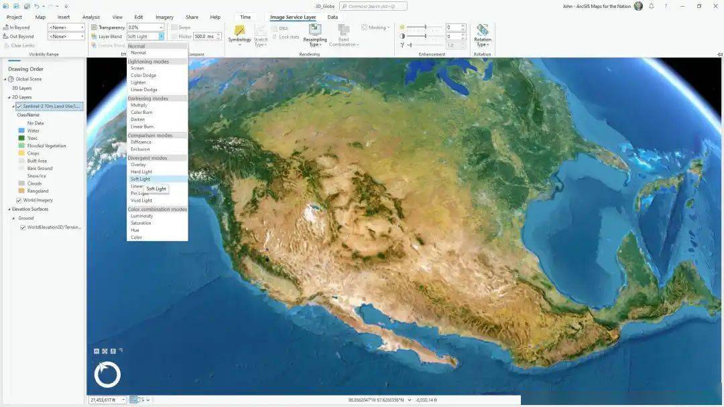Click the Layer Blend dropdown arrow
The image size is (724, 407).
point(161,36)
